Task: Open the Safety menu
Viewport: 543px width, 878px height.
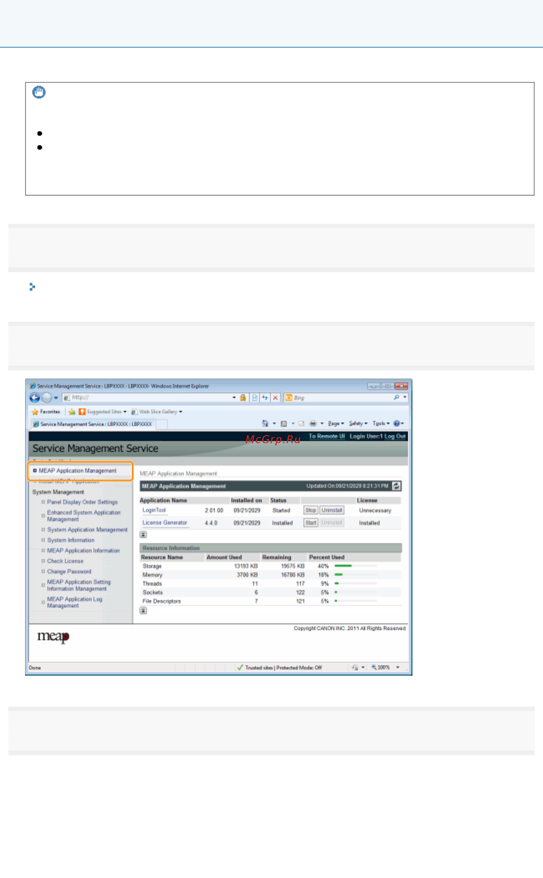Action: coord(358,424)
